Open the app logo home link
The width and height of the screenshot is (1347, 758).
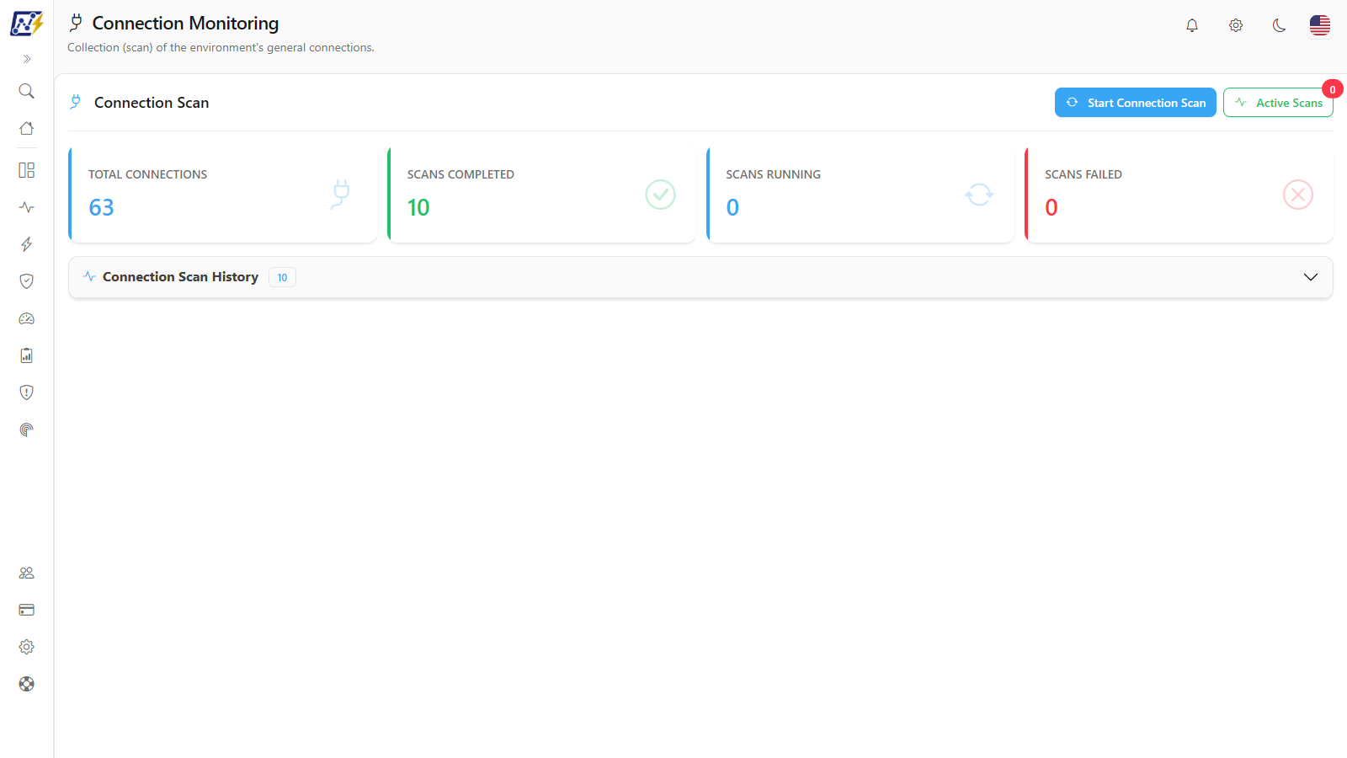click(x=27, y=24)
